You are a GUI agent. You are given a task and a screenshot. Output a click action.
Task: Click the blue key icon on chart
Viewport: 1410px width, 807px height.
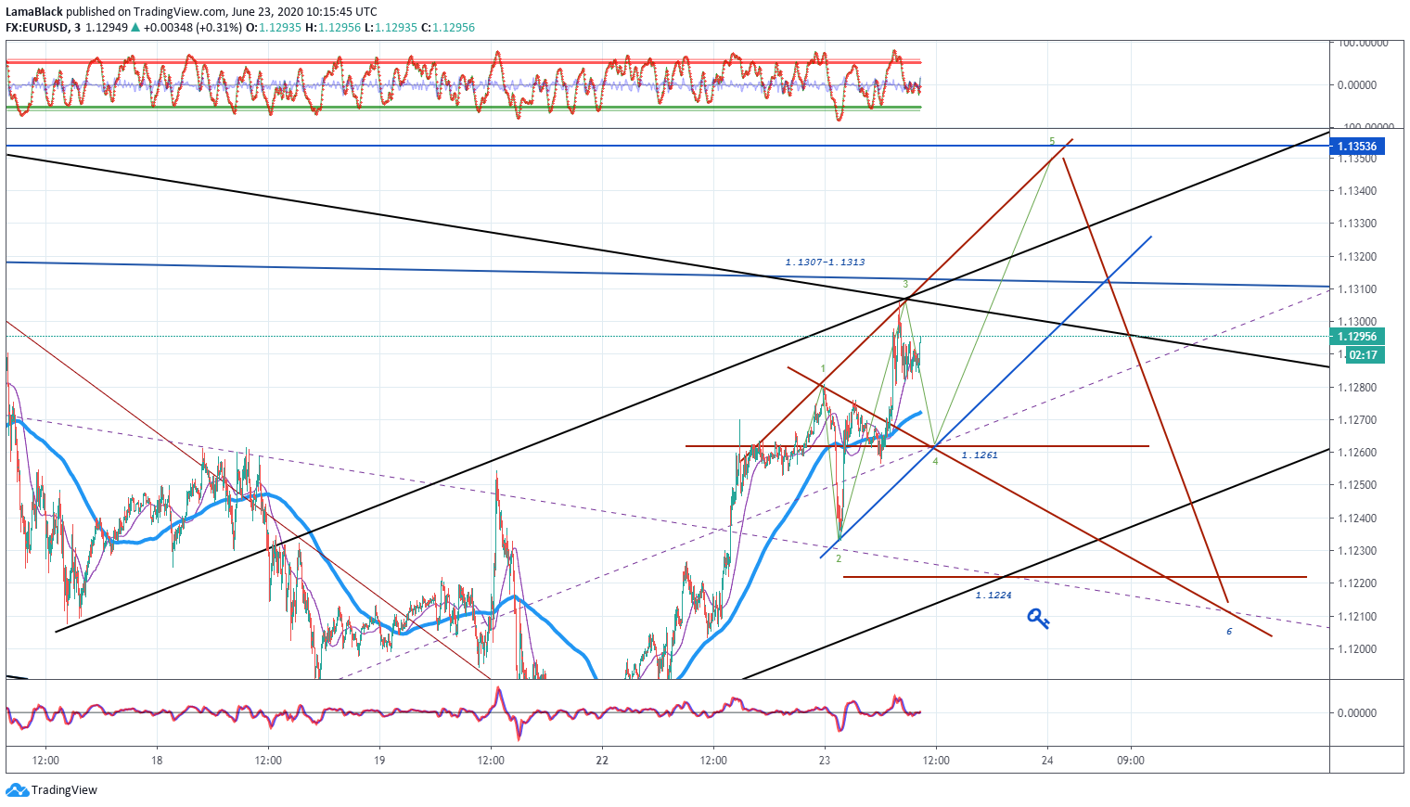(1038, 619)
